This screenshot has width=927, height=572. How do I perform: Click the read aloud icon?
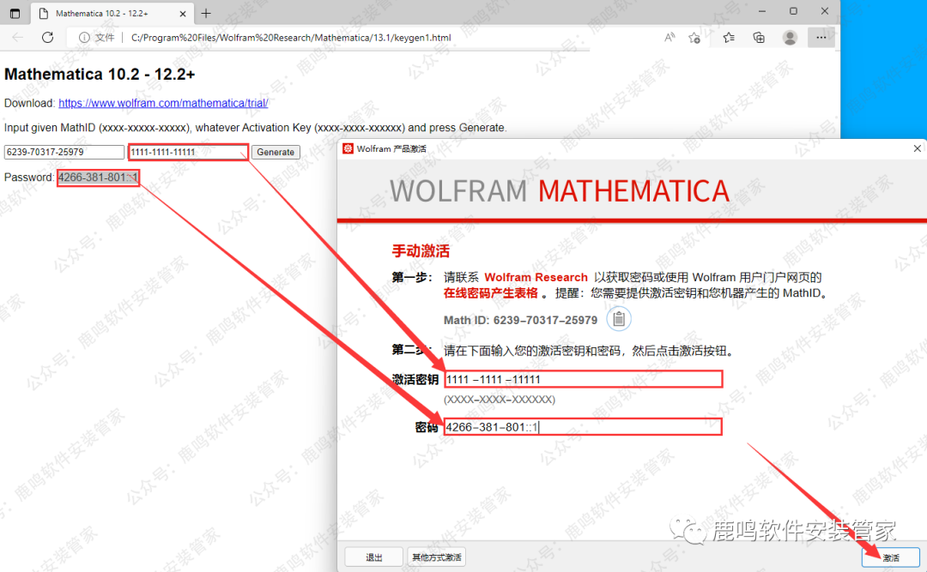pyautogui.click(x=669, y=38)
